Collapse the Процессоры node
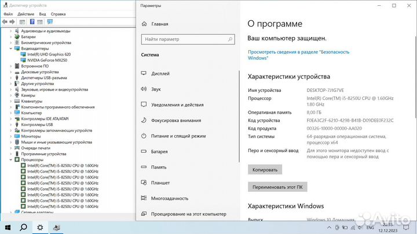Screen dimensions: 417x234 11,159
